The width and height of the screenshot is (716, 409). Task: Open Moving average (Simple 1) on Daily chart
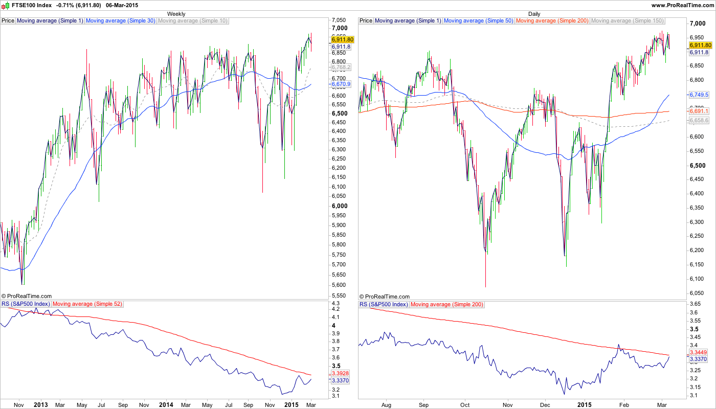coord(408,21)
